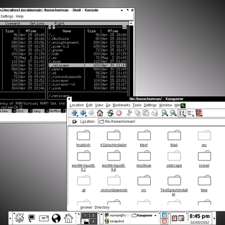Open the ktest folder
Image resolution: width=225 pixels, height=225 pixels.
[144, 138]
